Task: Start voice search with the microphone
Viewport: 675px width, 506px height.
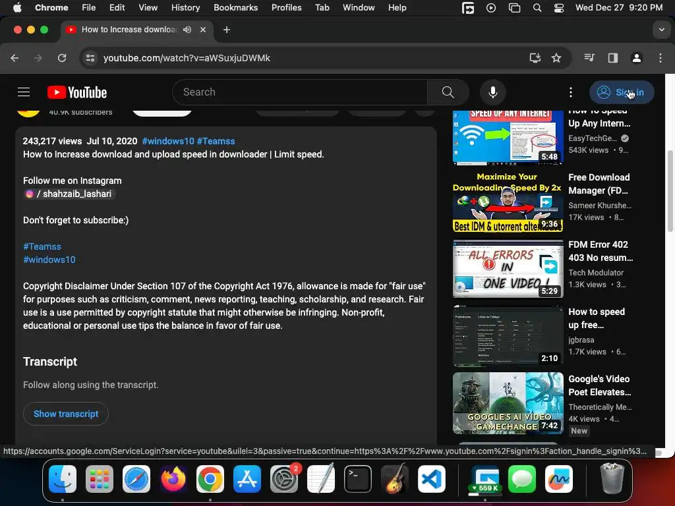Action: click(493, 92)
